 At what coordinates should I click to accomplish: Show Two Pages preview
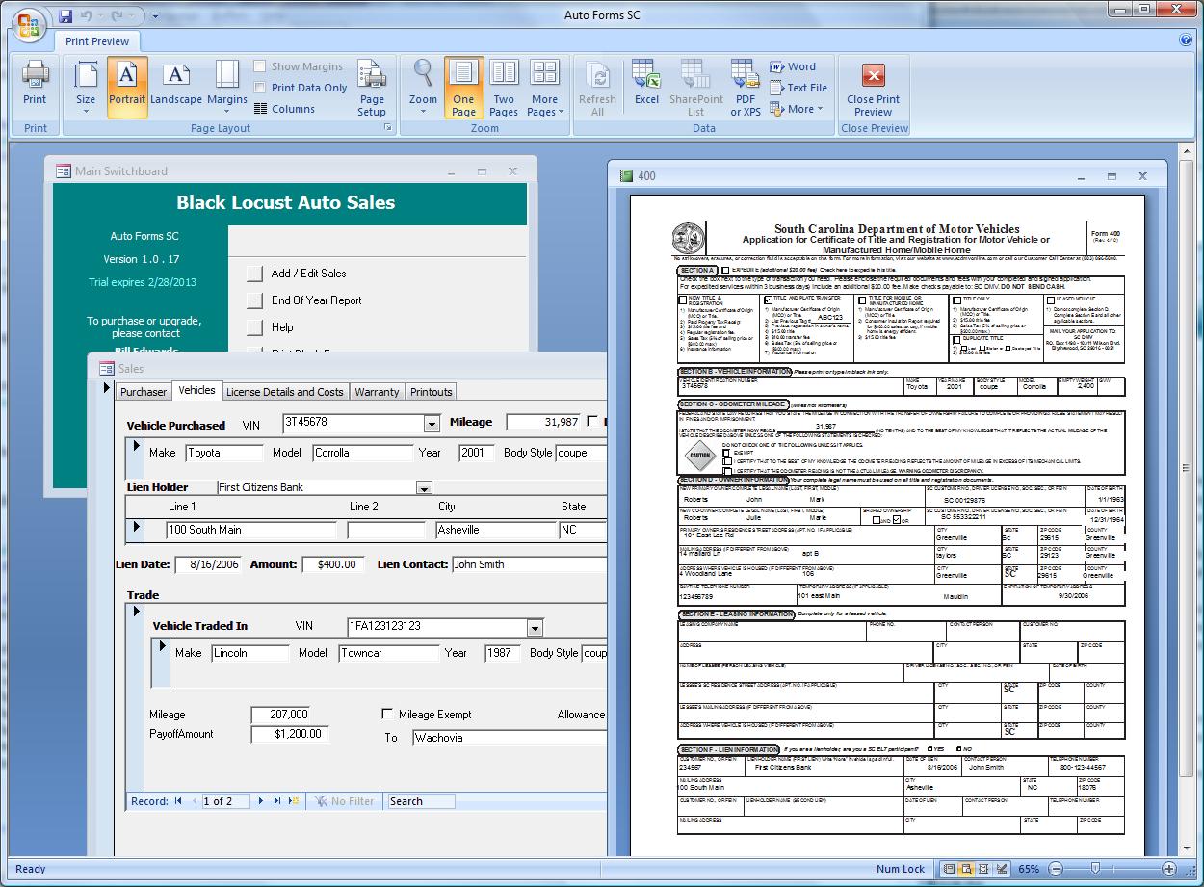504,88
